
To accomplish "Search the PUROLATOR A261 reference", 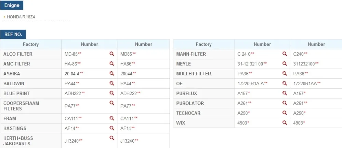I will pos(285,103).
